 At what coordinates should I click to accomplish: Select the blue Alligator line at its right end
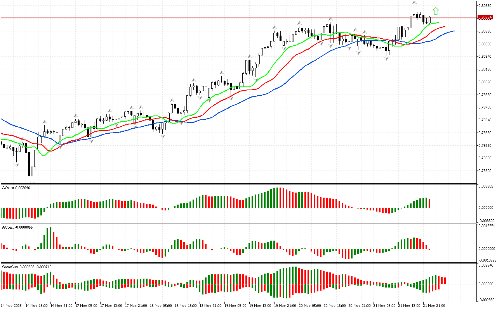point(453,31)
